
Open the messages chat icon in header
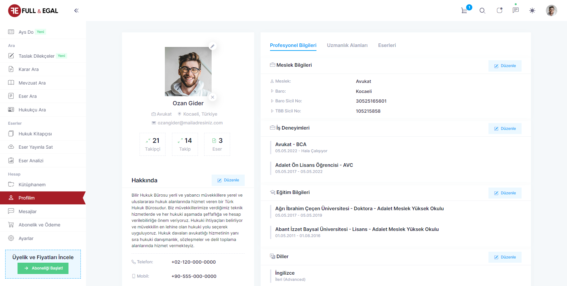click(515, 10)
